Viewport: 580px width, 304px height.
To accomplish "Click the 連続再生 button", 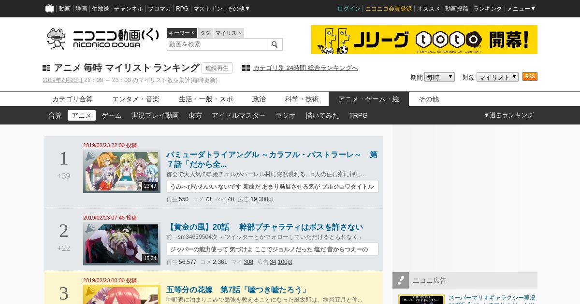I will [217, 68].
